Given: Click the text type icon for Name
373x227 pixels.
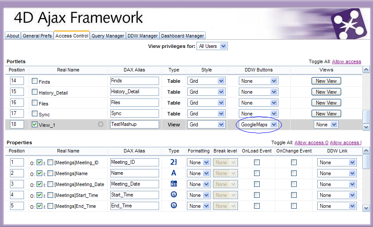Looking at the screenshot, I should [174, 173].
